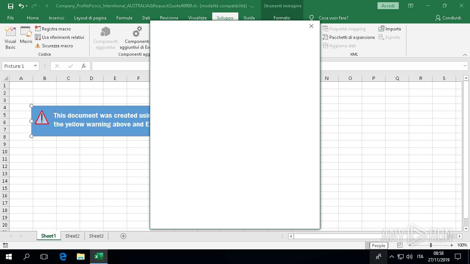Click the 100% zoom level
Image resolution: width=470 pixels, height=264 pixels.
[x=462, y=245]
